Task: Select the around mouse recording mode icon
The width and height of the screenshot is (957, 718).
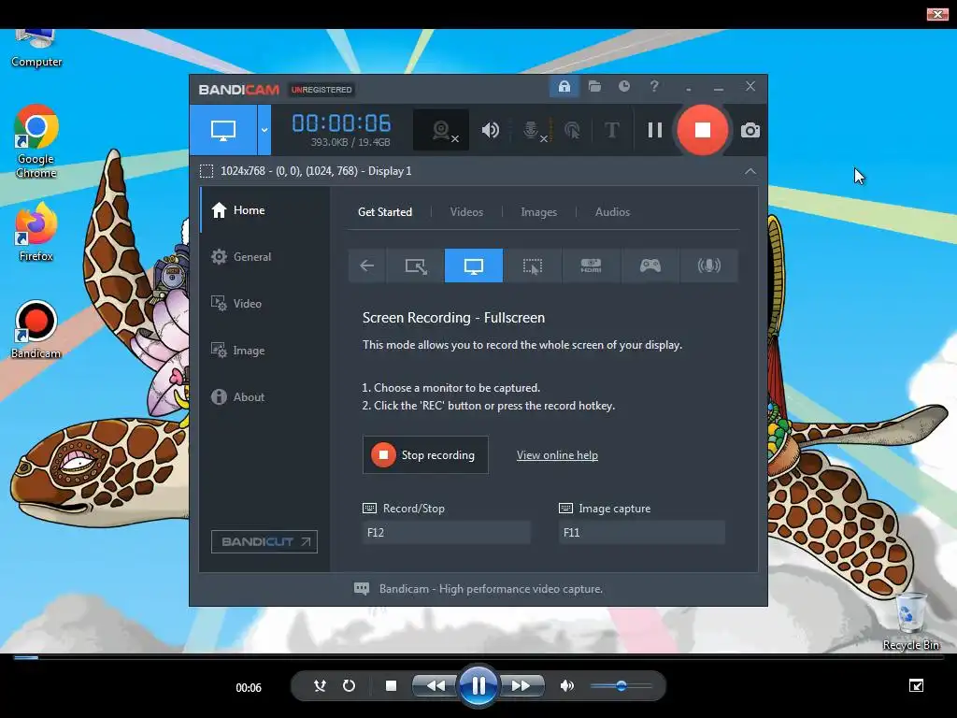Action: point(532,266)
